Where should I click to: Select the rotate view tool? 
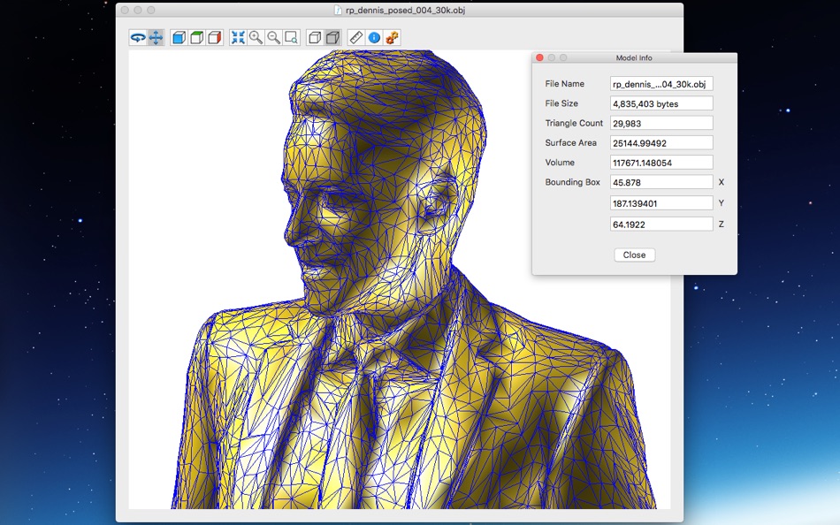pos(138,38)
